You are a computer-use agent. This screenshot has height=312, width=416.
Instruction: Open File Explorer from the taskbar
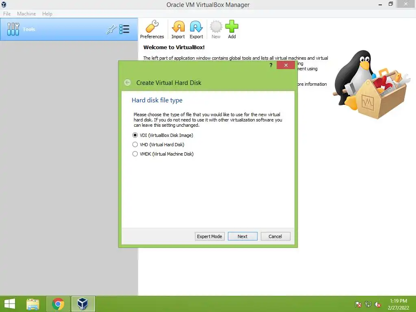tap(33, 304)
